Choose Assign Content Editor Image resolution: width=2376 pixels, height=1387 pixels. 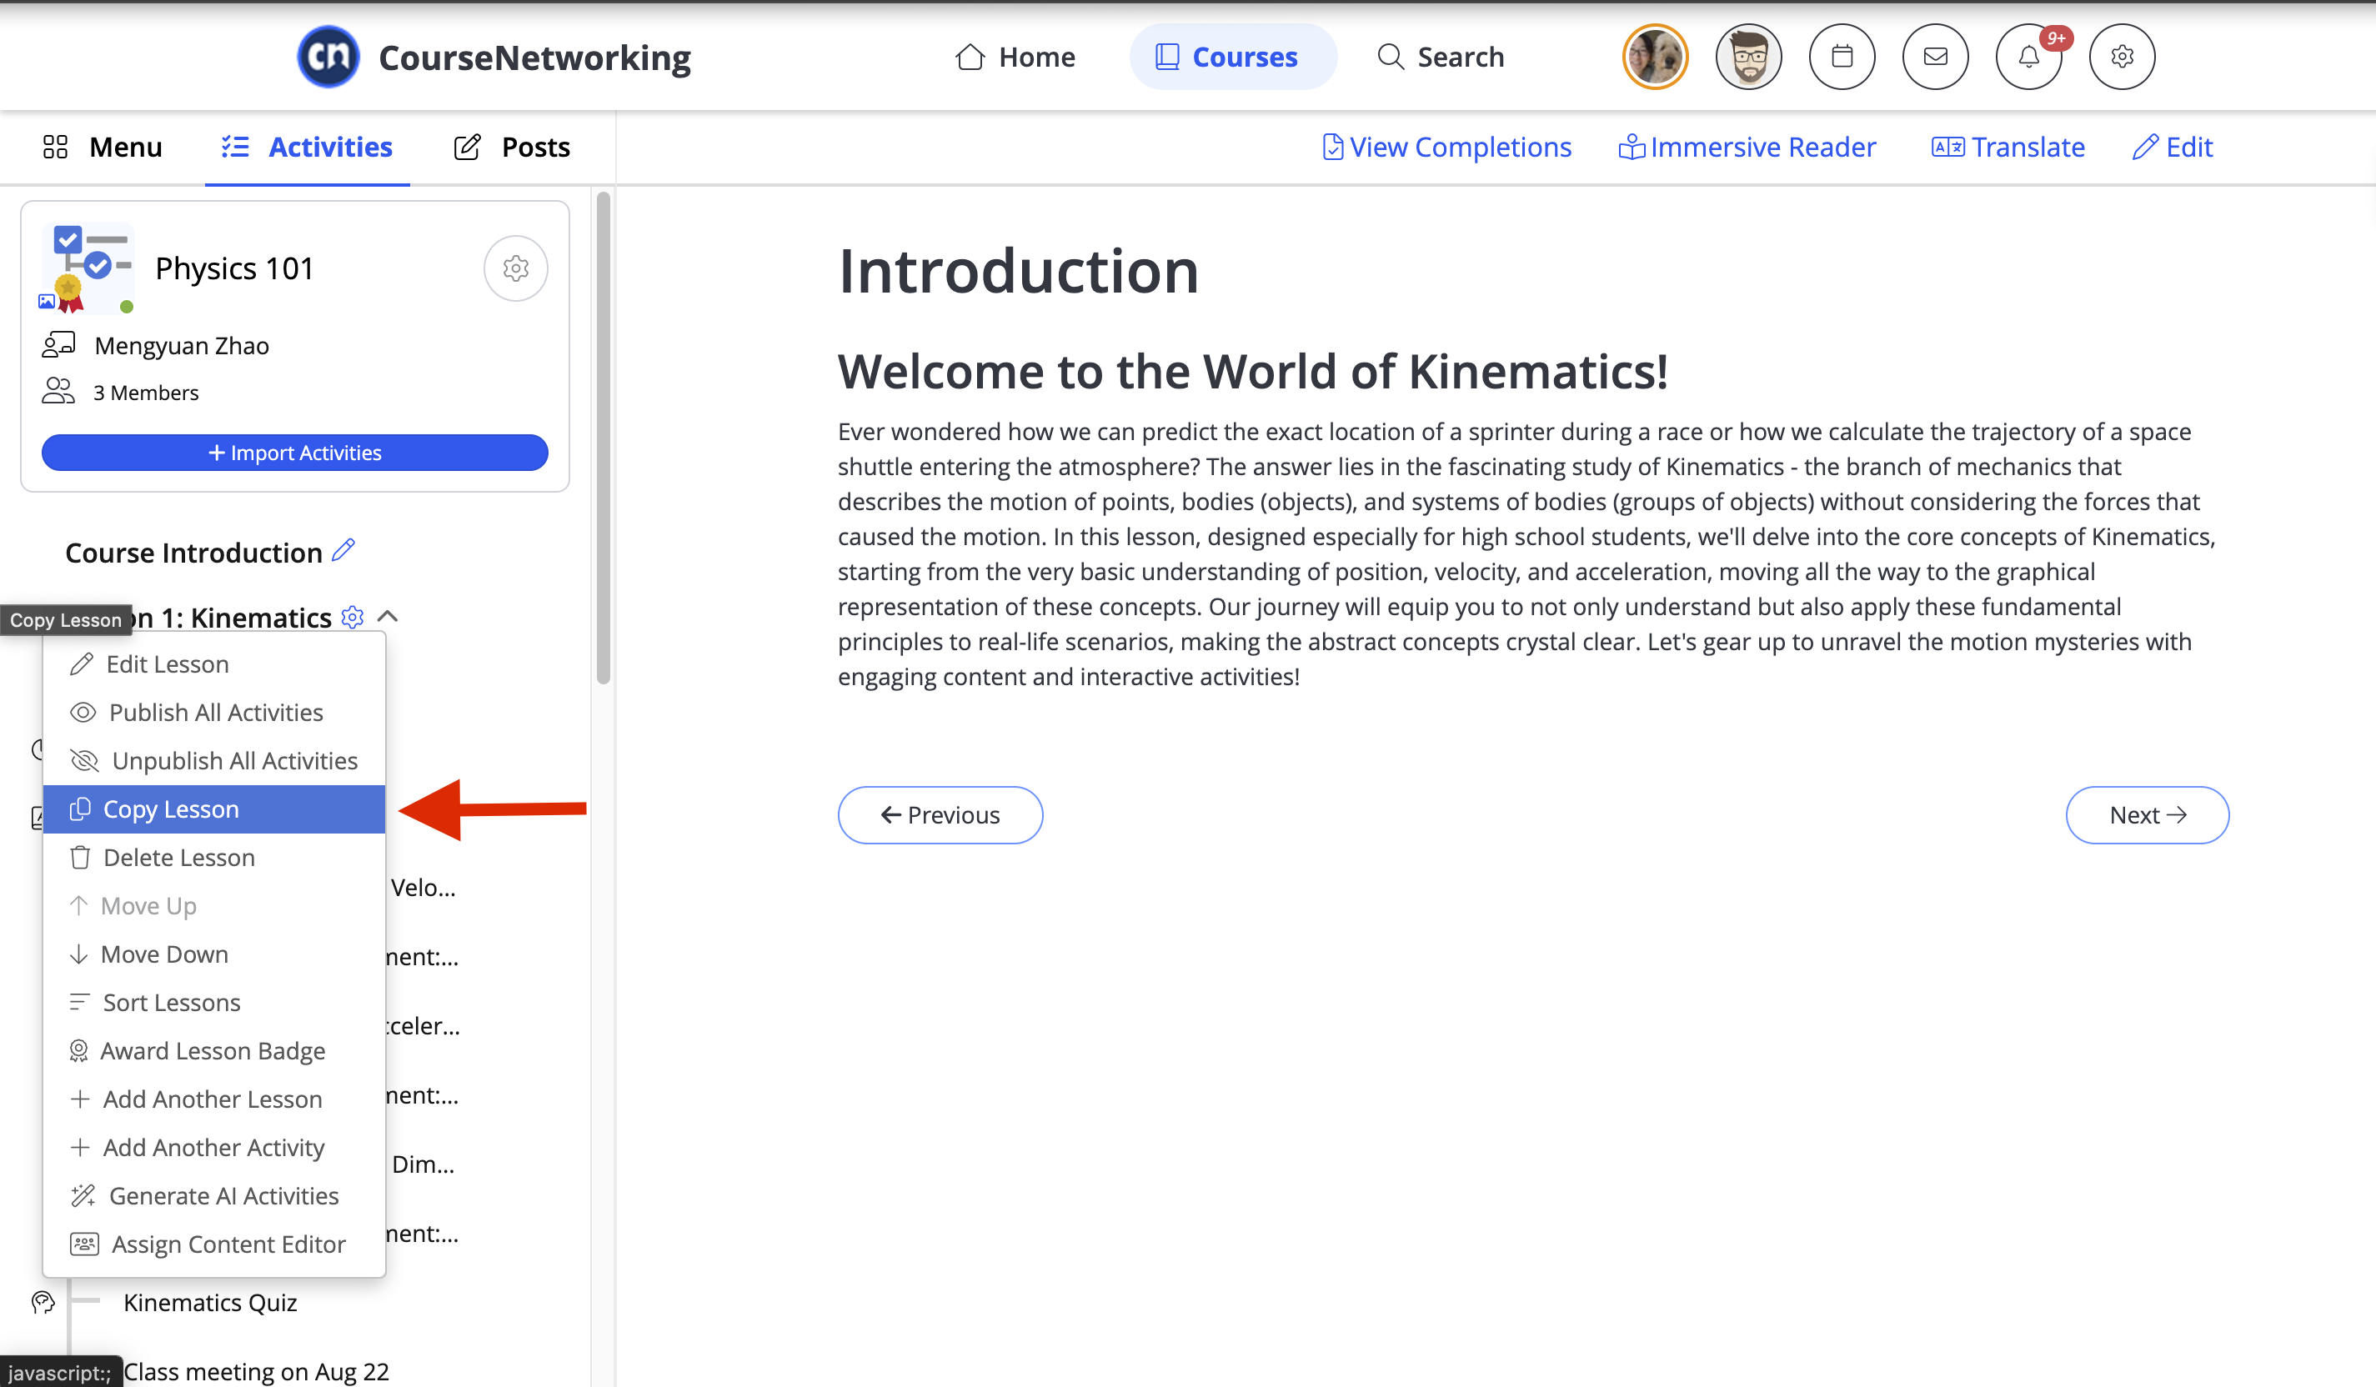214,1244
